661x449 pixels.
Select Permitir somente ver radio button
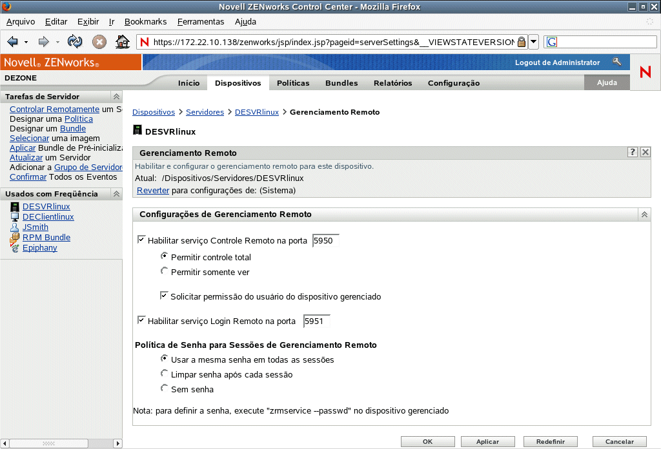165,271
